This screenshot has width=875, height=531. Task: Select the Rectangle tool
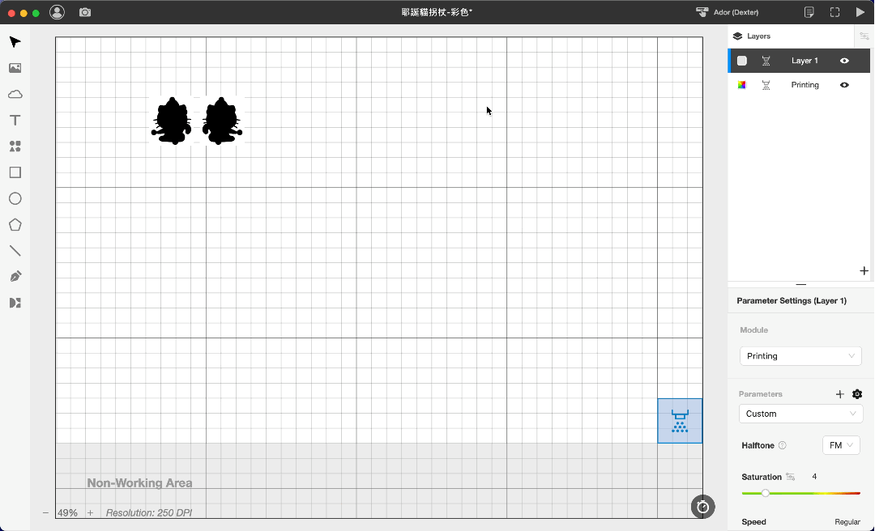pos(15,172)
